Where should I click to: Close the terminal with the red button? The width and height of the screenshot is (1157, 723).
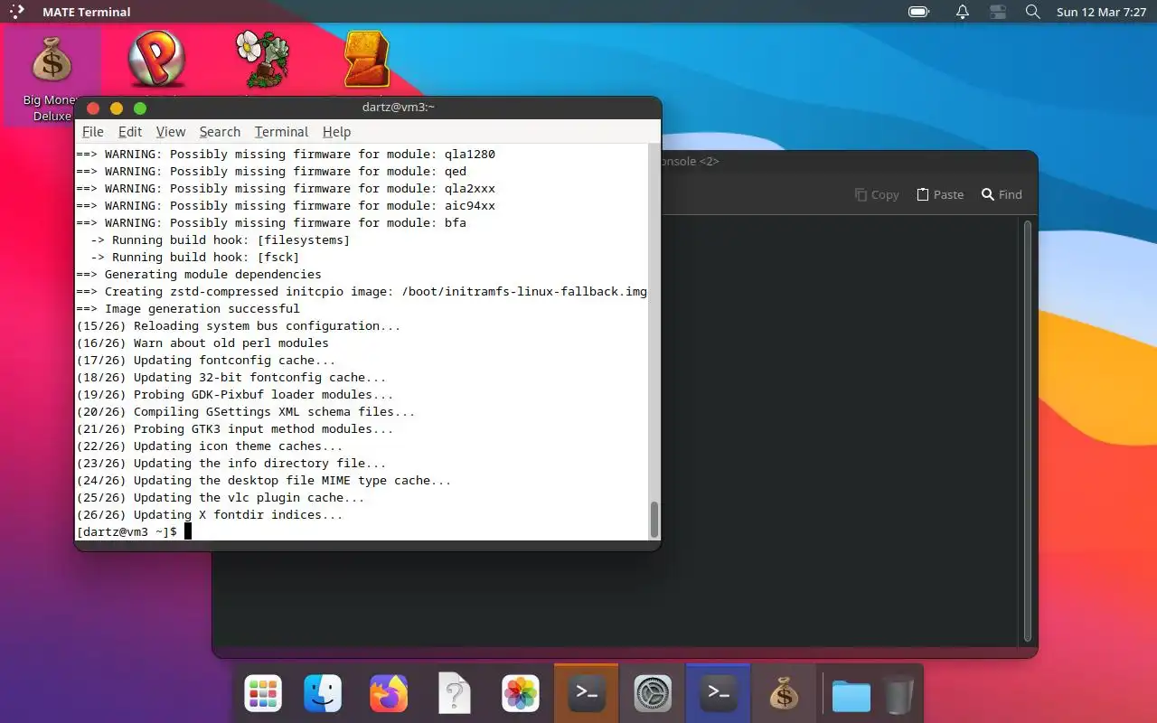(x=93, y=108)
